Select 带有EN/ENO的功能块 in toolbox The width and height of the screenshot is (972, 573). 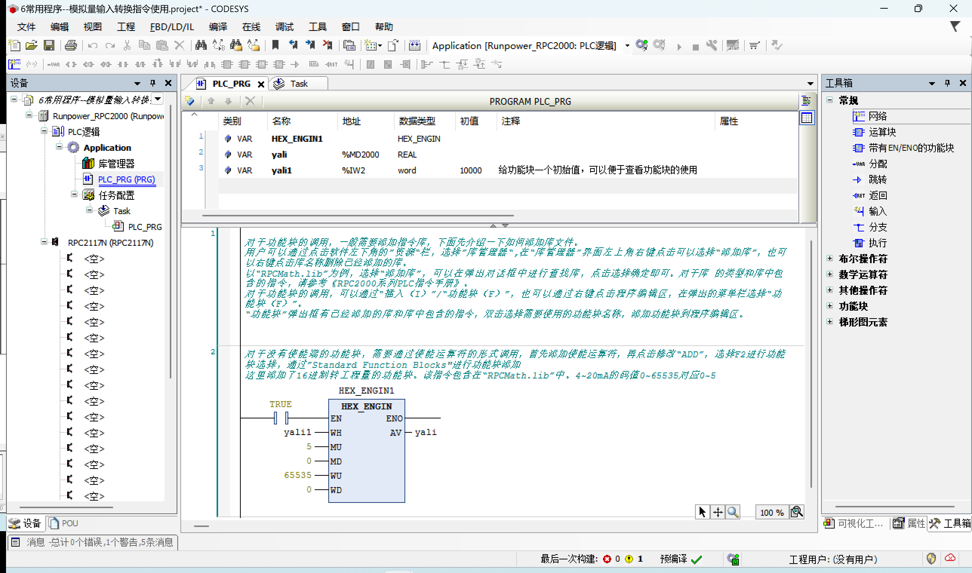pos(911,148)
